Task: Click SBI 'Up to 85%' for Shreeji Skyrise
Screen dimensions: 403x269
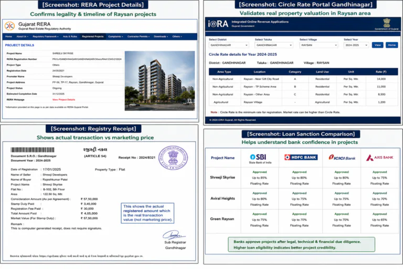Action: pyautogui.click(x=259, y=178)
